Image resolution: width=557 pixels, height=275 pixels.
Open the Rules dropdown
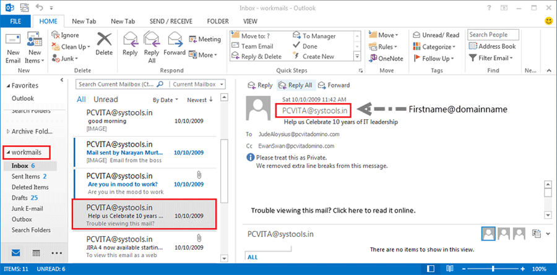click(x=383, y=46)
